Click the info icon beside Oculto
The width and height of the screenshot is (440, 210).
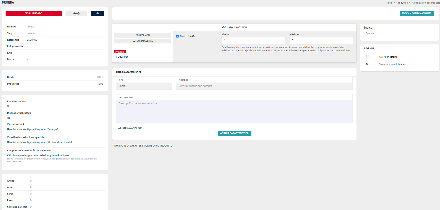point(127,57)
